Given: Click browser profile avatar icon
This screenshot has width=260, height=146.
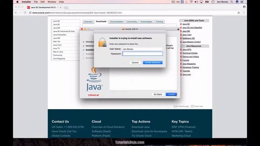Looking at the screenshot, I should point(244,7).
